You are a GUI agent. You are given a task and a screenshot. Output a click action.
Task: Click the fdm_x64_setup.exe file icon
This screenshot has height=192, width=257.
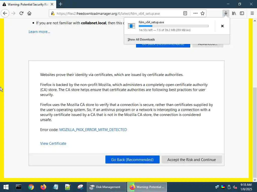click(131, 26)
